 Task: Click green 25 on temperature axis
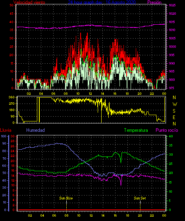(171, 164)
